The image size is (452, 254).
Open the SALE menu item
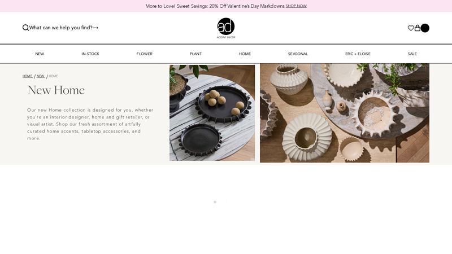point(412,54)
